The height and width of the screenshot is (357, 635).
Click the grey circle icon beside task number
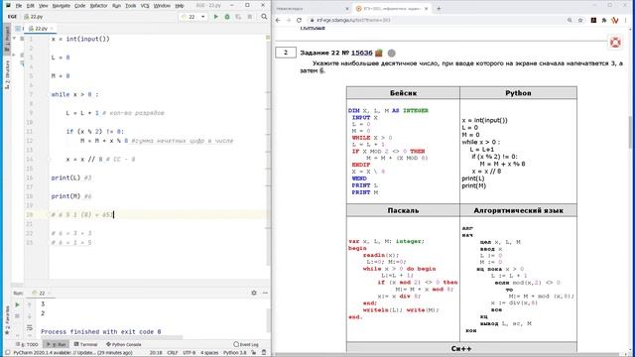pyautogui.click(x=392, y=53)
